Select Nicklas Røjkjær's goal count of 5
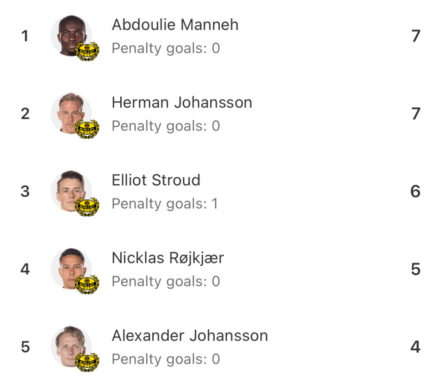The image size is (443, 387). click(415, 269)
